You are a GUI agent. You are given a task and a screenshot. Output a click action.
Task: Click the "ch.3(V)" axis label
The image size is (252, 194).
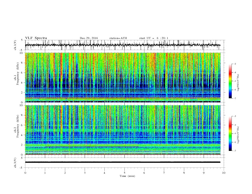[x=15, y=163]
